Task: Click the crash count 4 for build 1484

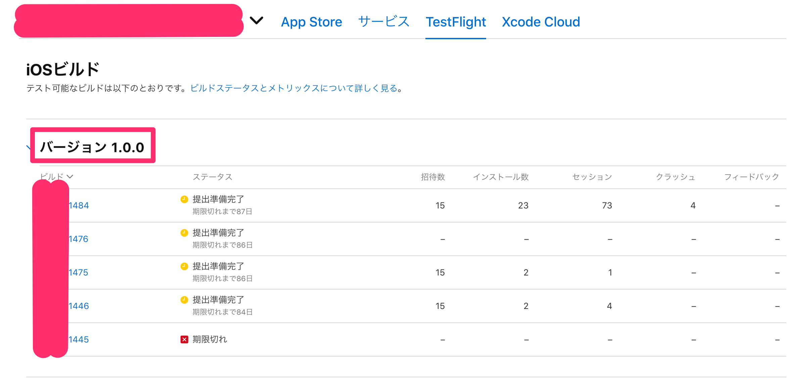Action: (x=693, y=205)
